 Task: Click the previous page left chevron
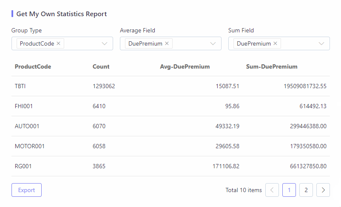272,190
